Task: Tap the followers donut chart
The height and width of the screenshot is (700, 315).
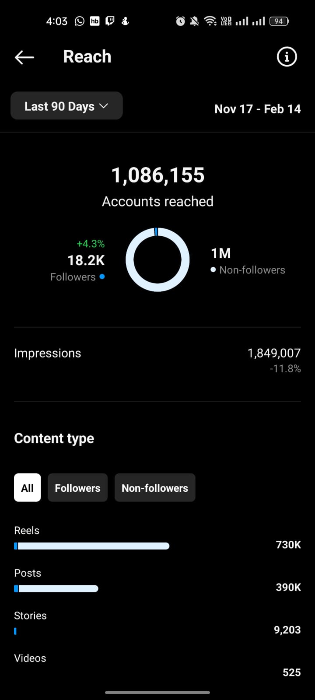Action: (157, 260)
